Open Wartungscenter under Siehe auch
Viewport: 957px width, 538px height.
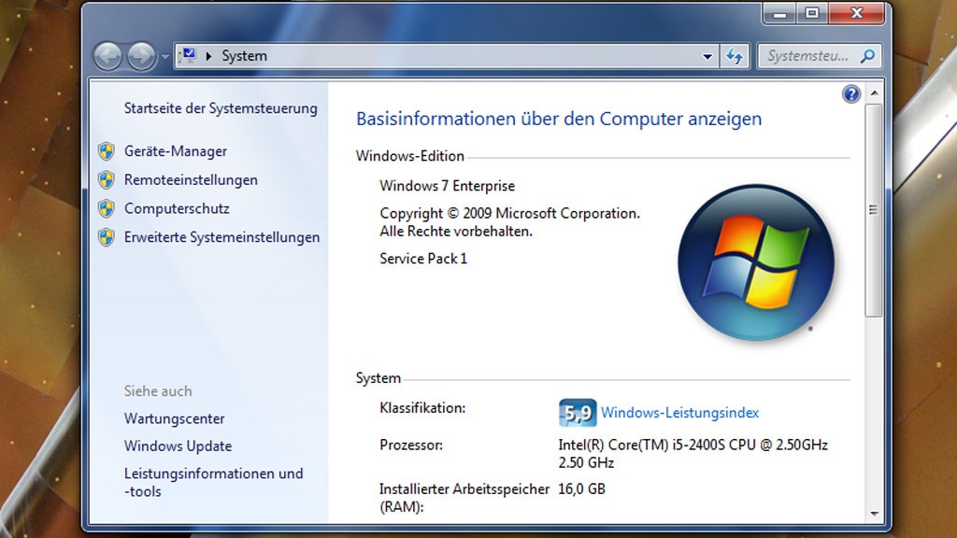(174, 419)
